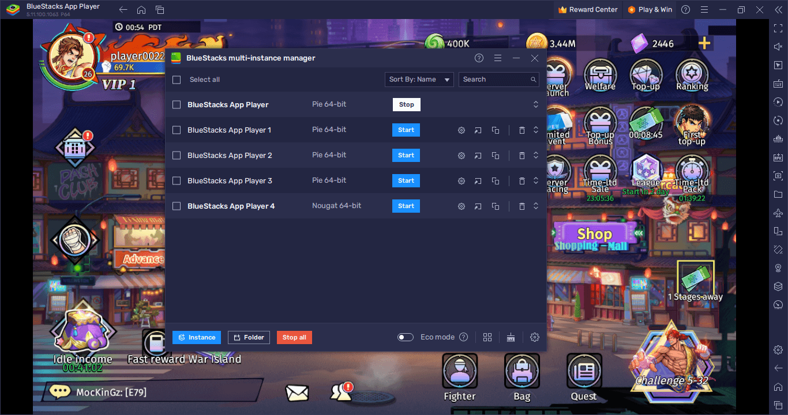Toggle fullscreen in BlueStacks sidebar
The height and width of the screenshot is (415, 788).
tap(778, 28)
